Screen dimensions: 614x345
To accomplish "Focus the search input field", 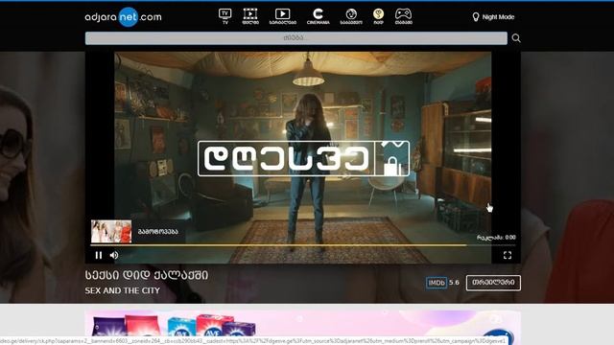I will click(x=296, y=38).
